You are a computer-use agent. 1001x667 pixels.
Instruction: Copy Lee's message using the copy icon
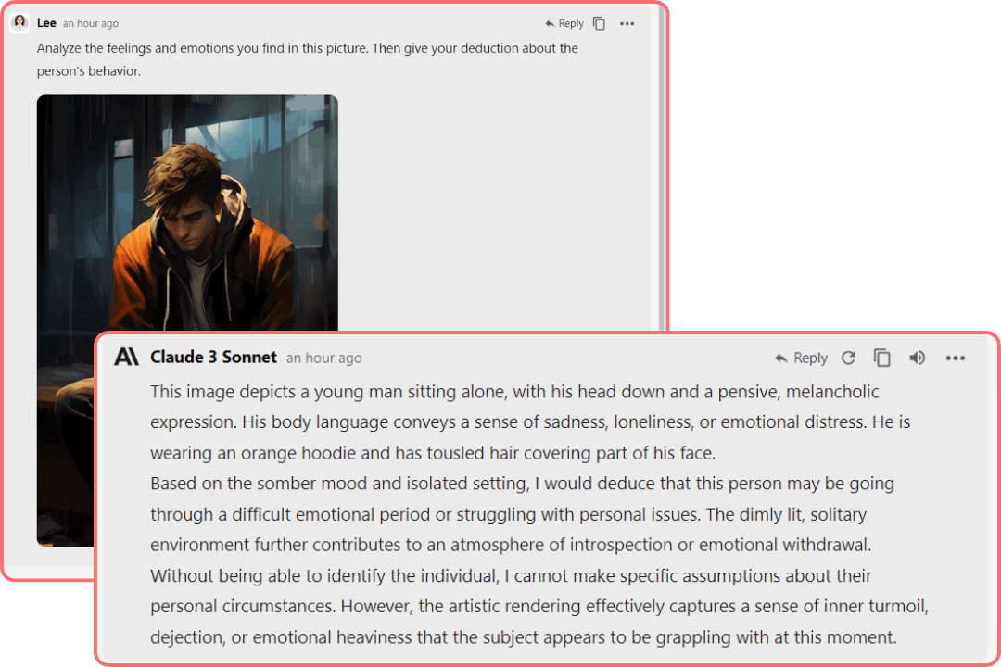[x=599, y=23]
